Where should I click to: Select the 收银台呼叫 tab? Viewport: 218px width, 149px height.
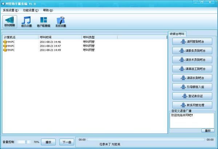tap(177, 34)
